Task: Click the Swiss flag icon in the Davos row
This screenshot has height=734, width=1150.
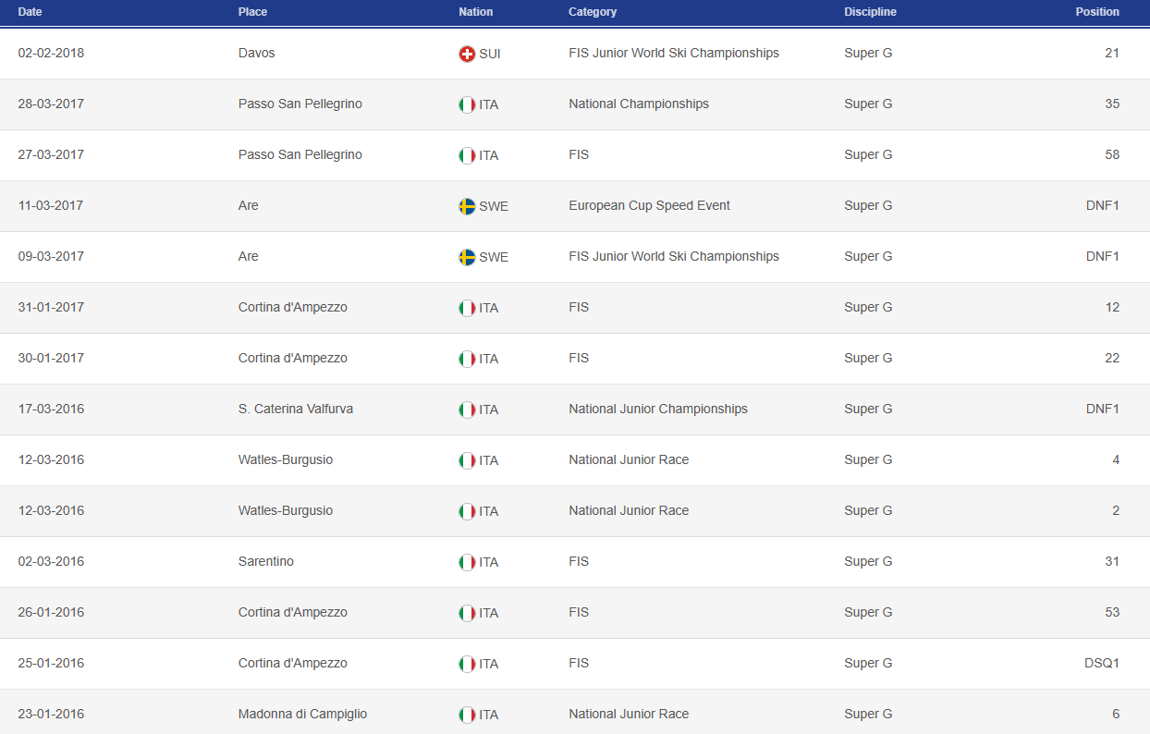Action: click(x=467, y=54)
